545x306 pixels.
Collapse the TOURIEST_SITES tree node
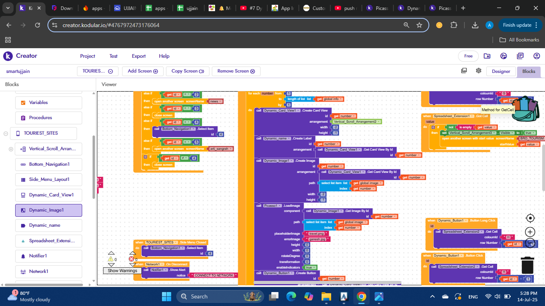(6, 133)
